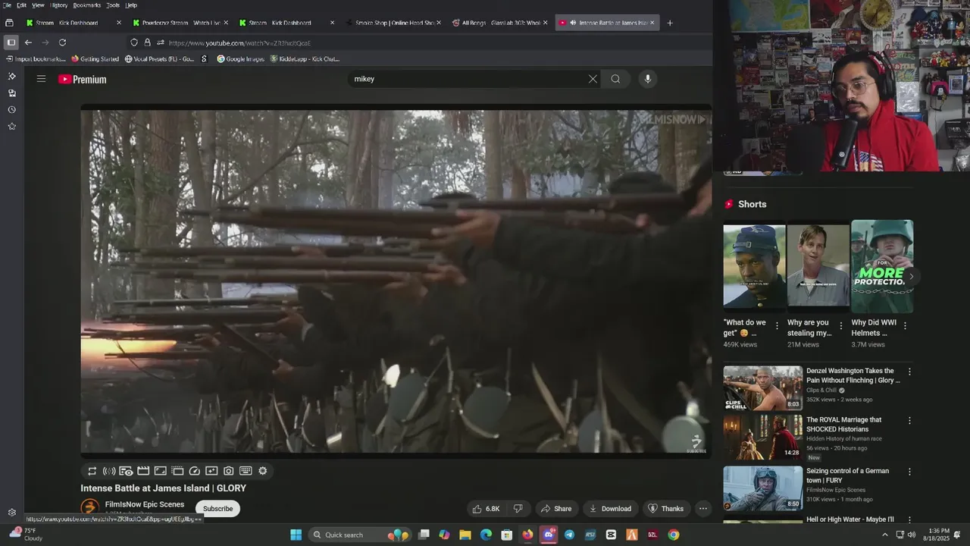
Task: Open Google Images bookmark
Action: pyautogui.click(x=240, y=59)
